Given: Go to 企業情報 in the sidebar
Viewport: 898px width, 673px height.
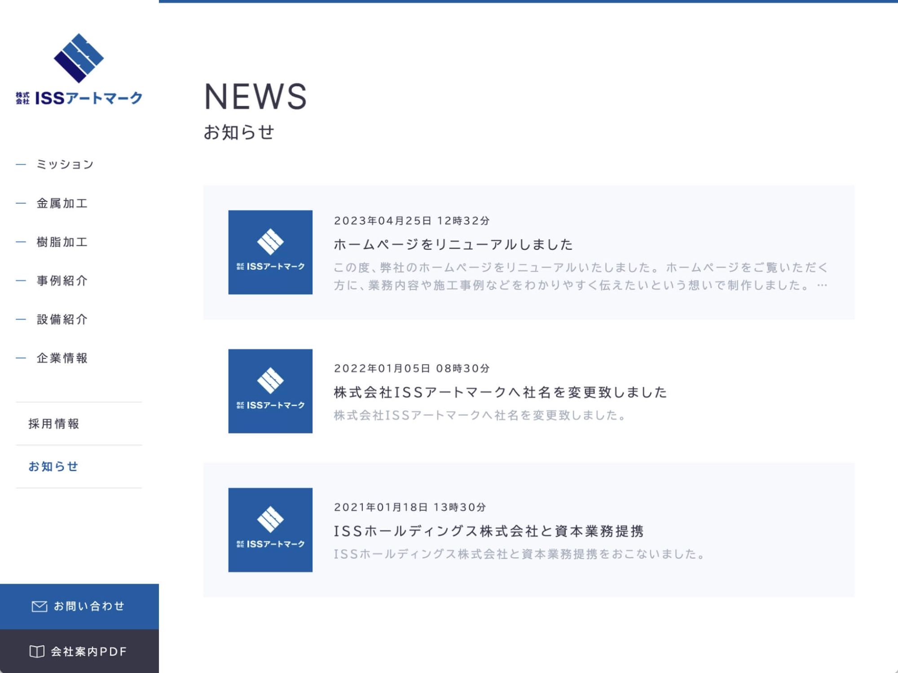Looking at the screenshot, I should tap(62, 358).
